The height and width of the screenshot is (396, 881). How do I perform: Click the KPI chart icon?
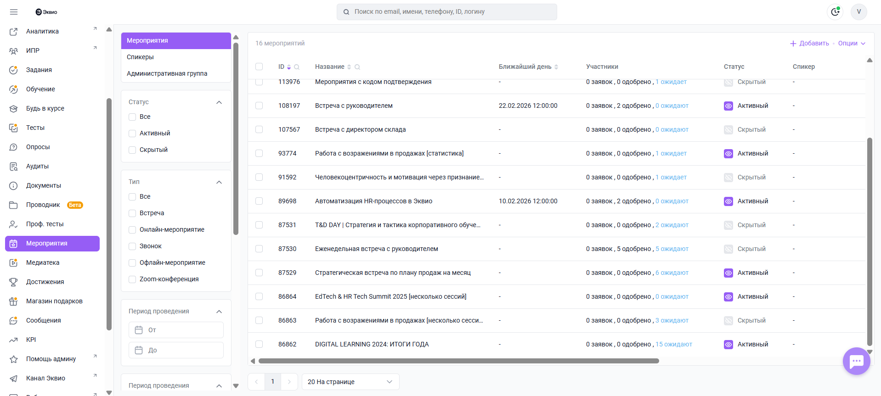(x=13, y=340)
